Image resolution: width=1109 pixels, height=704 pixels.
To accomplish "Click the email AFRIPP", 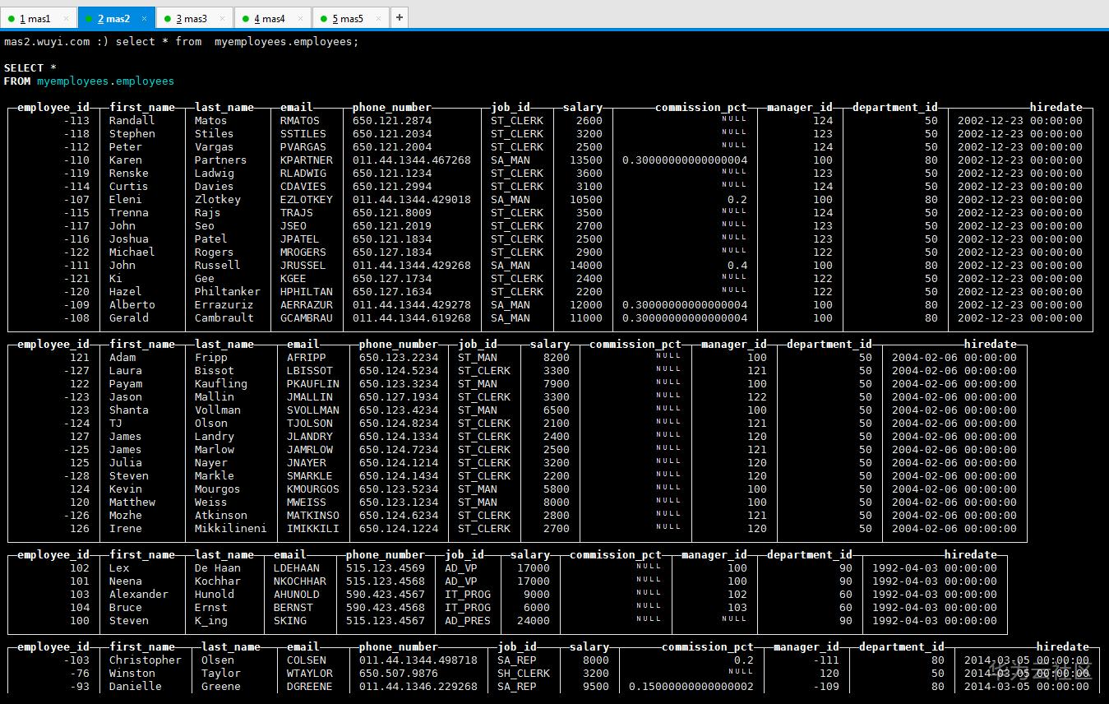I will click(x=307, y=358).
